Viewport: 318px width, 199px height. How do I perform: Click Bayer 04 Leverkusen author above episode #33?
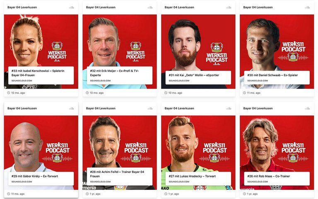22,7
